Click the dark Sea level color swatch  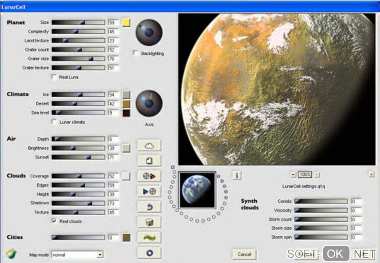[126, 113]
